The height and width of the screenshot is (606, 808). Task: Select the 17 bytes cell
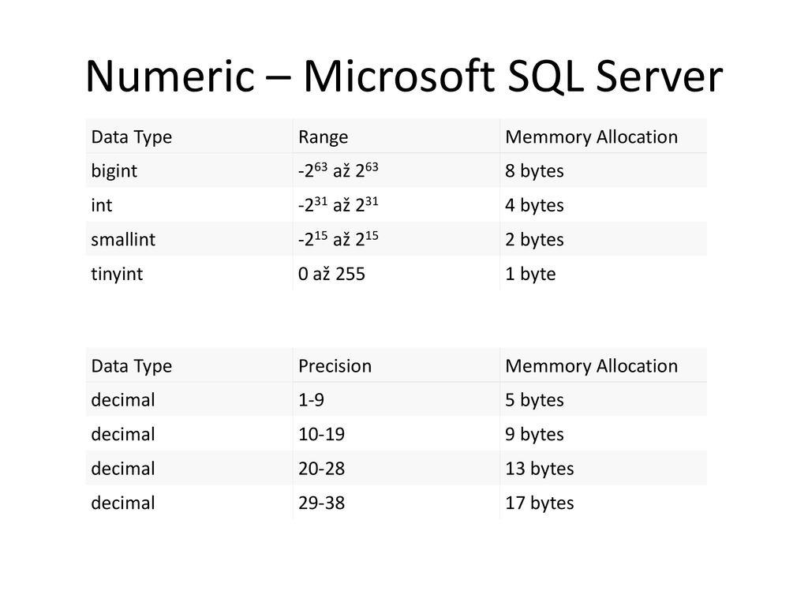540,503
